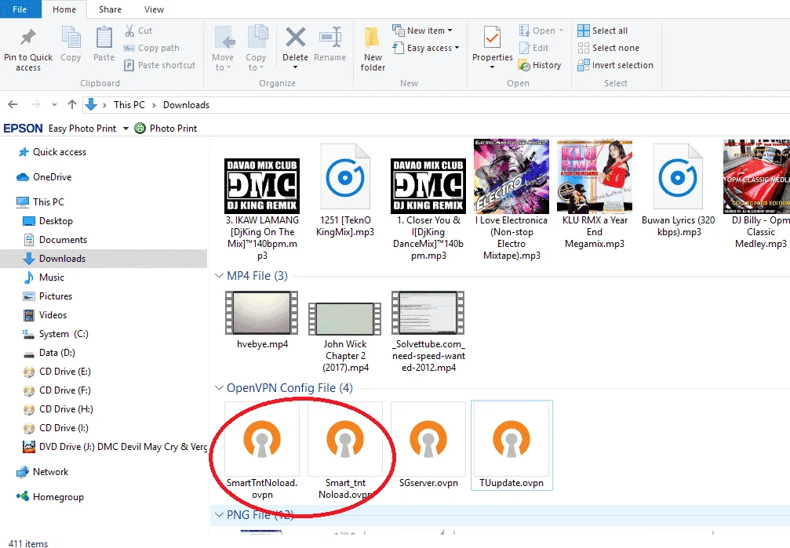Open System (C:) drive

(56, 334)
